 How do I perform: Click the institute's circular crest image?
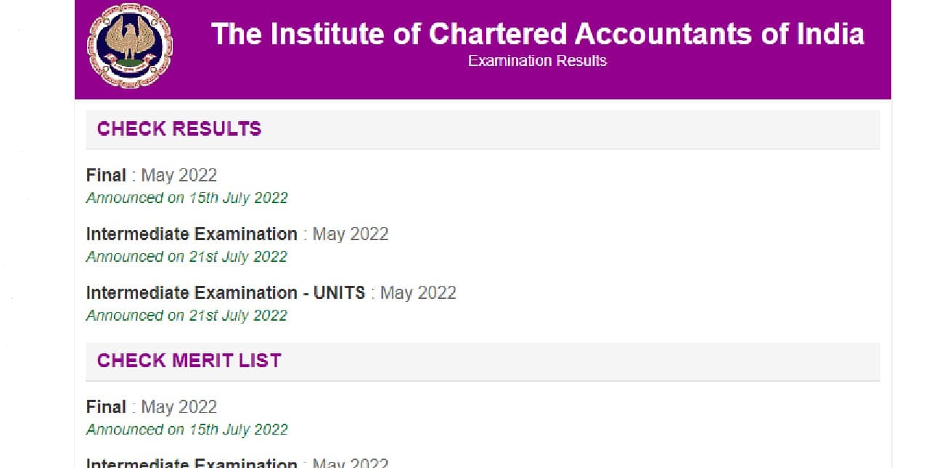(129, 45)
